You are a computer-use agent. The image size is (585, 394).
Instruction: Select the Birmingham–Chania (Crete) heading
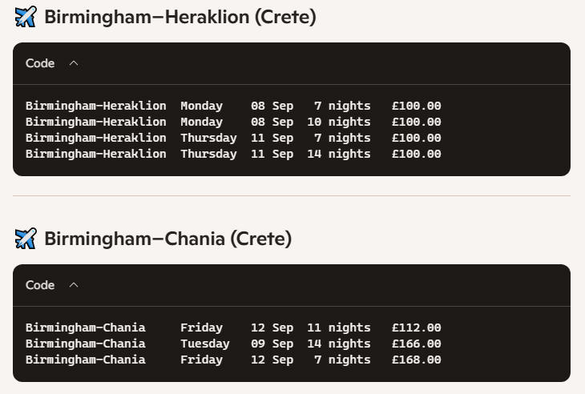tap(168, 239)
